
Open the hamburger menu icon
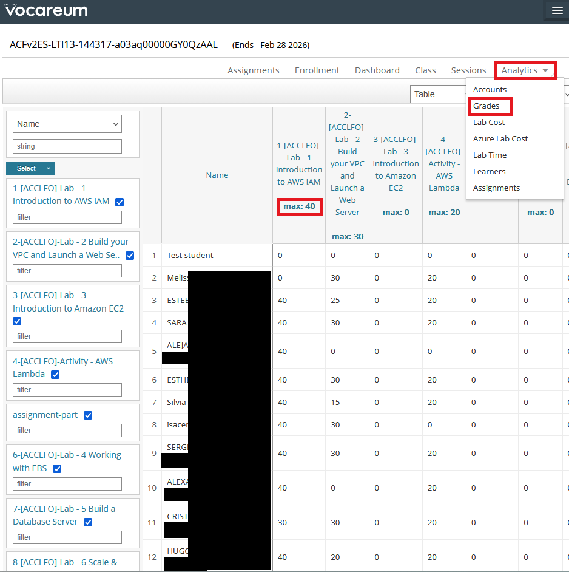pyautogui.click(x=557, y=10)
